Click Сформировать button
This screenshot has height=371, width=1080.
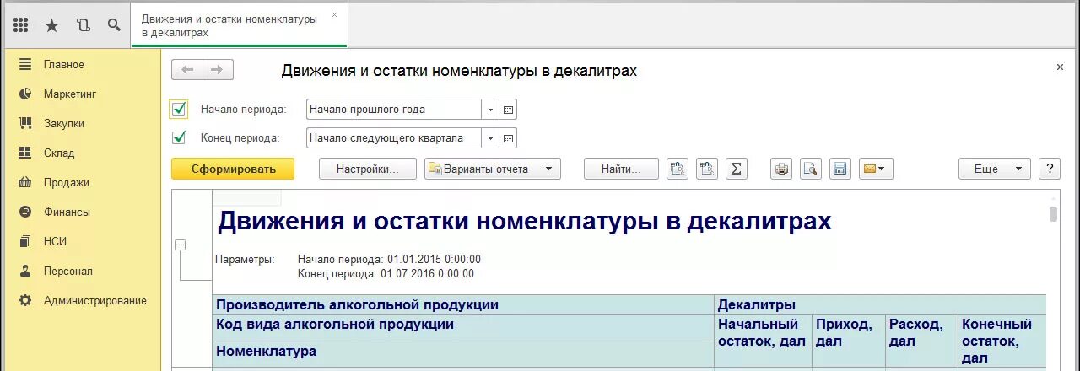tap(233, 169)
